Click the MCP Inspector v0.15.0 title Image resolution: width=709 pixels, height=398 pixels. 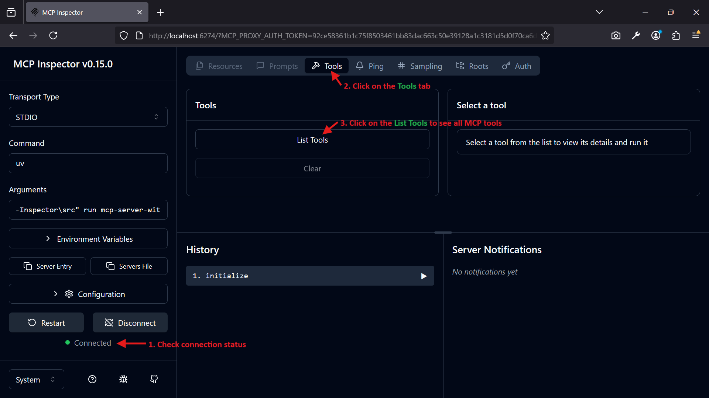tap(63, 64)
